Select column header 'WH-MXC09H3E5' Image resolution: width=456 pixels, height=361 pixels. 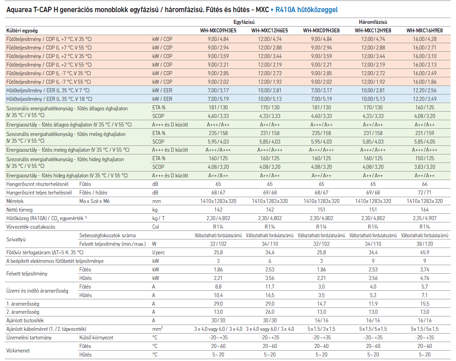click(x=218, y=31)
